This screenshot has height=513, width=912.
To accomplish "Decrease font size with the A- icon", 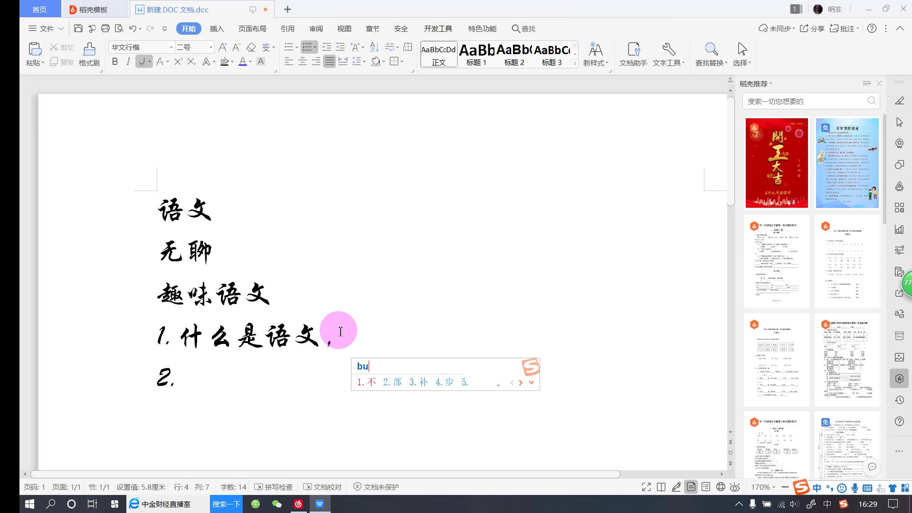I will (x=236, y=47).
